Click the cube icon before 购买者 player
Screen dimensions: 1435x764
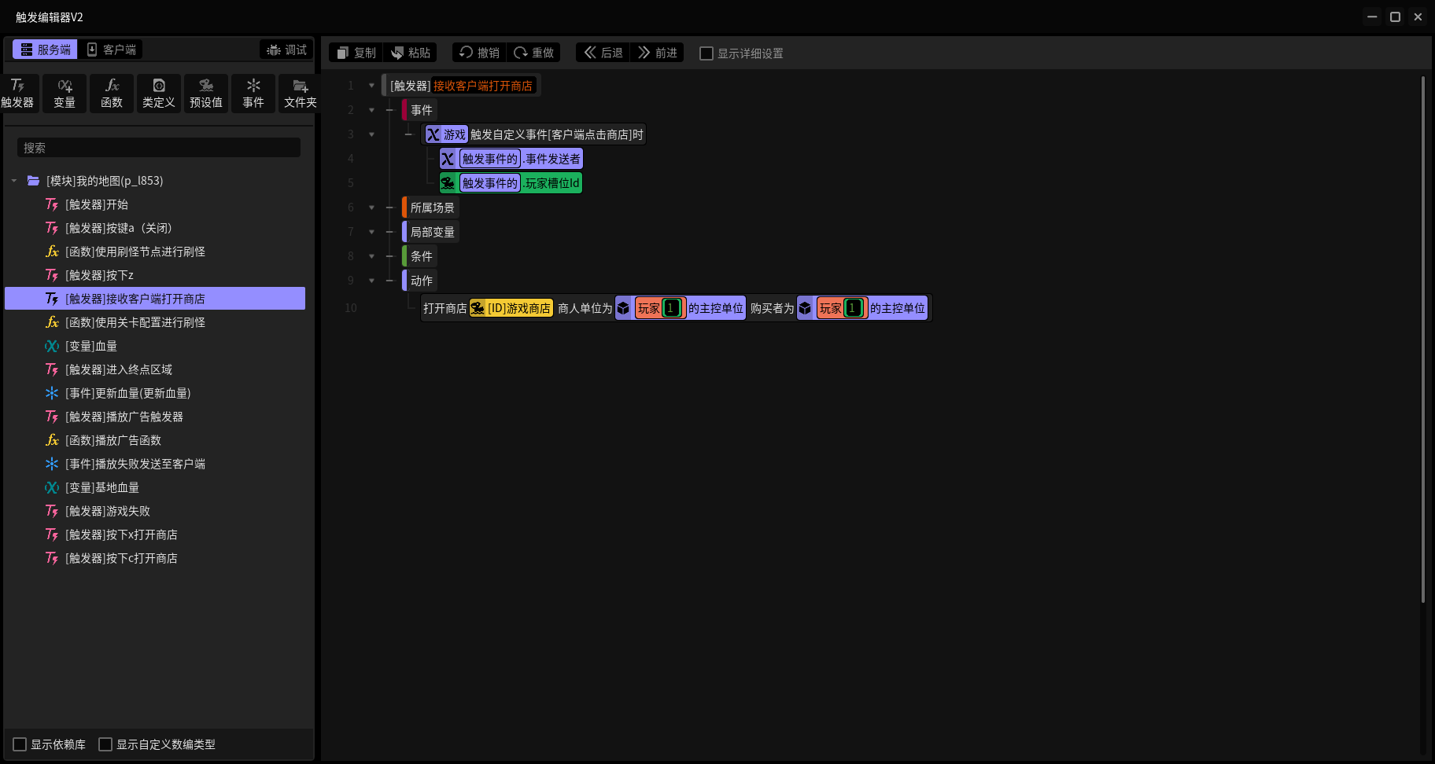point(805,308)
